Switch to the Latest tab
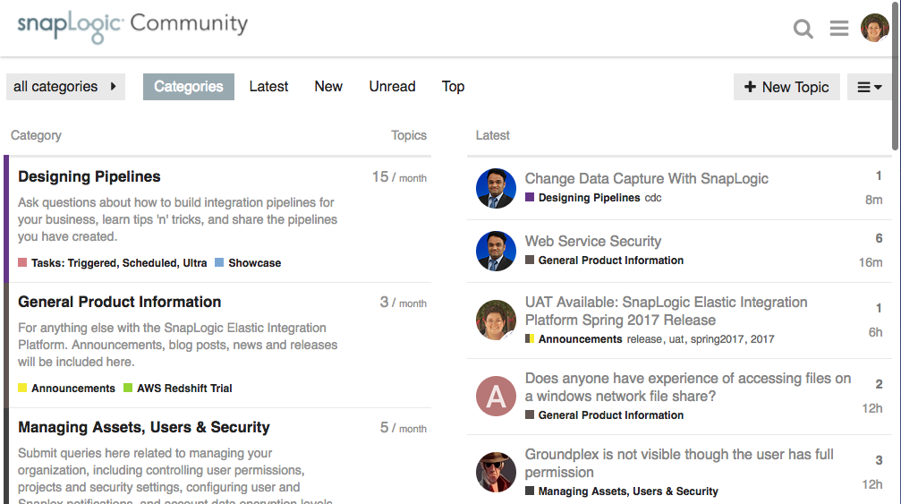The width and height of the screenshot is (901, 504). coord(268,87)
